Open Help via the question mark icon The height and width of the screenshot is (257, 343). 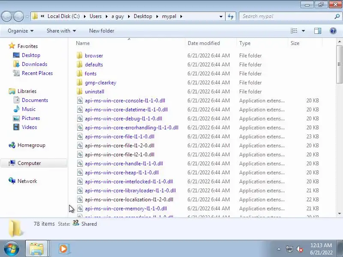click(333, 31)
